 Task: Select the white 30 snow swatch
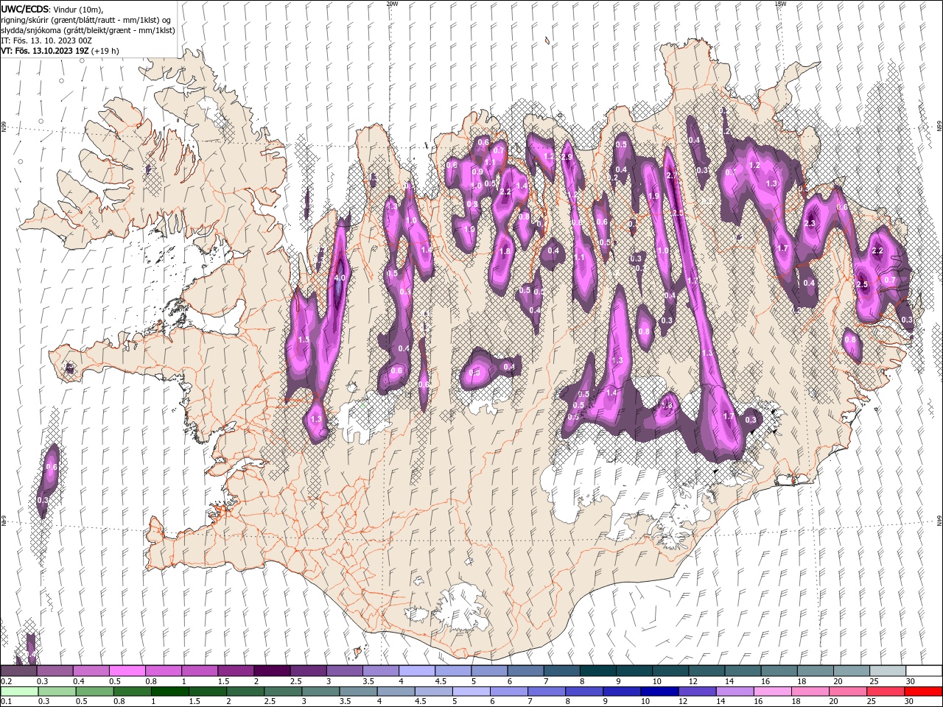925,671
